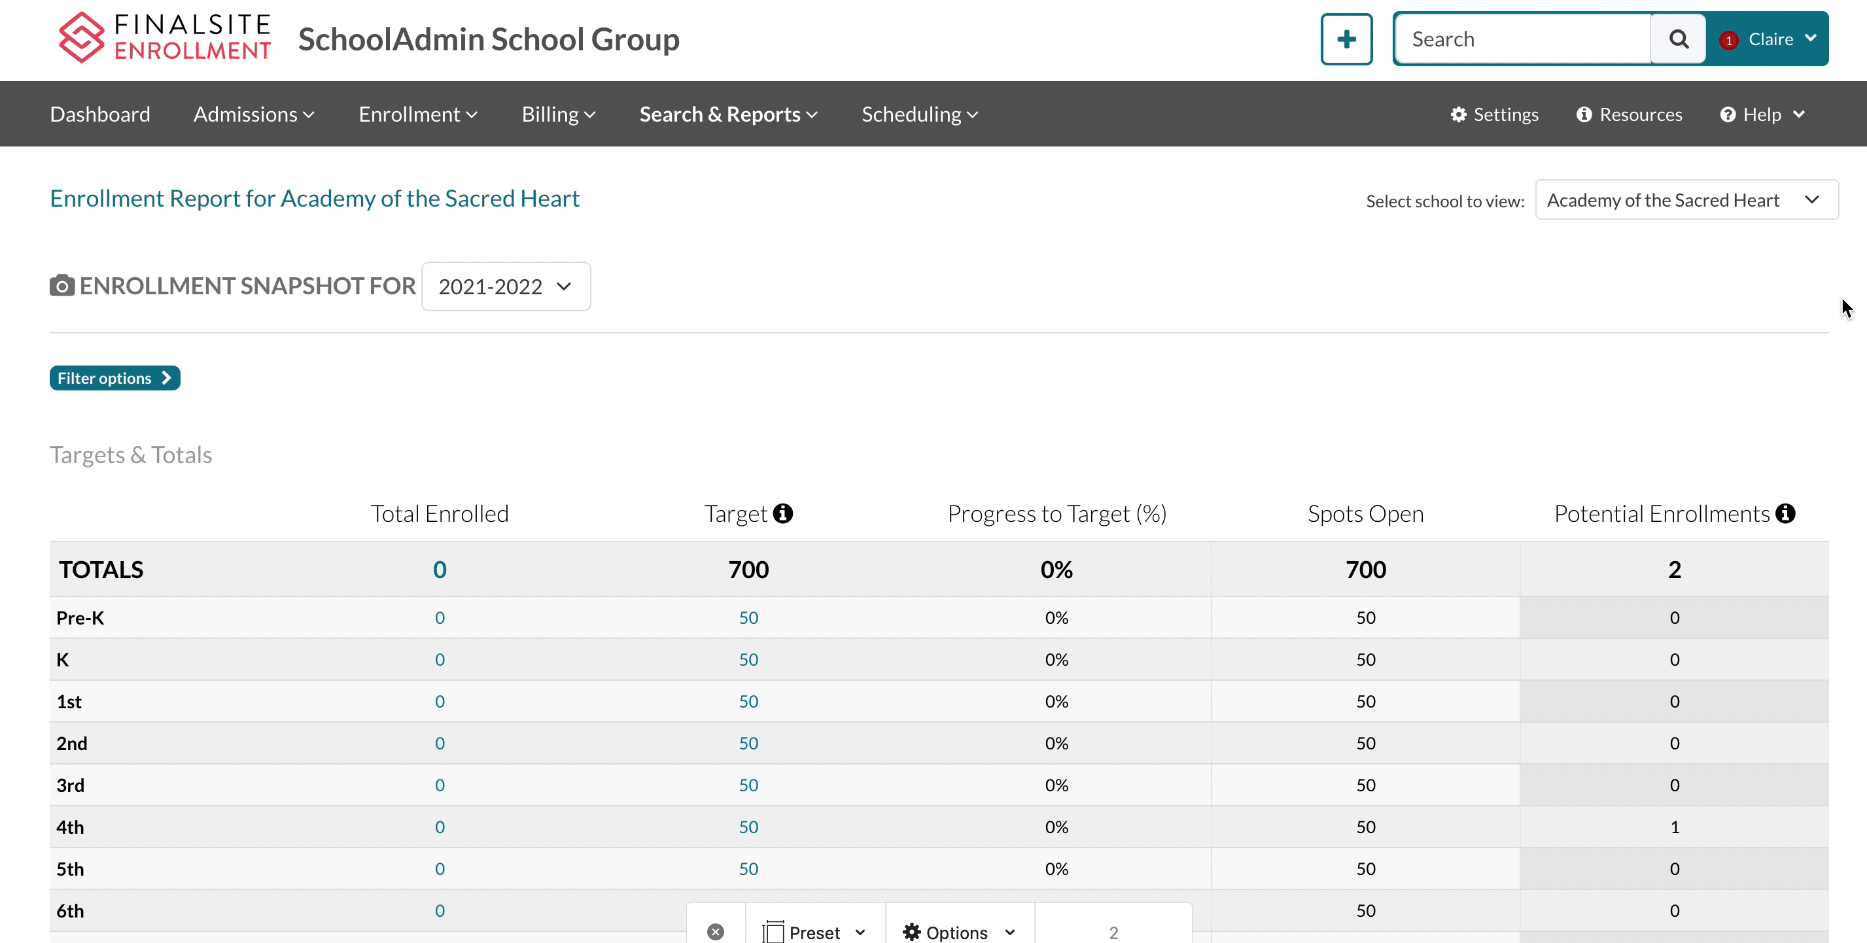Open the Search & Reports menu
The height and width of the screenshot is (943, 1867).
pyautogui.click(x=727, y=114)
